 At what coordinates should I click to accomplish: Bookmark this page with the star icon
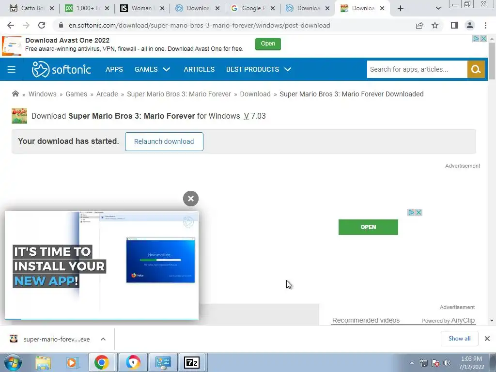(x=435, y=25)
